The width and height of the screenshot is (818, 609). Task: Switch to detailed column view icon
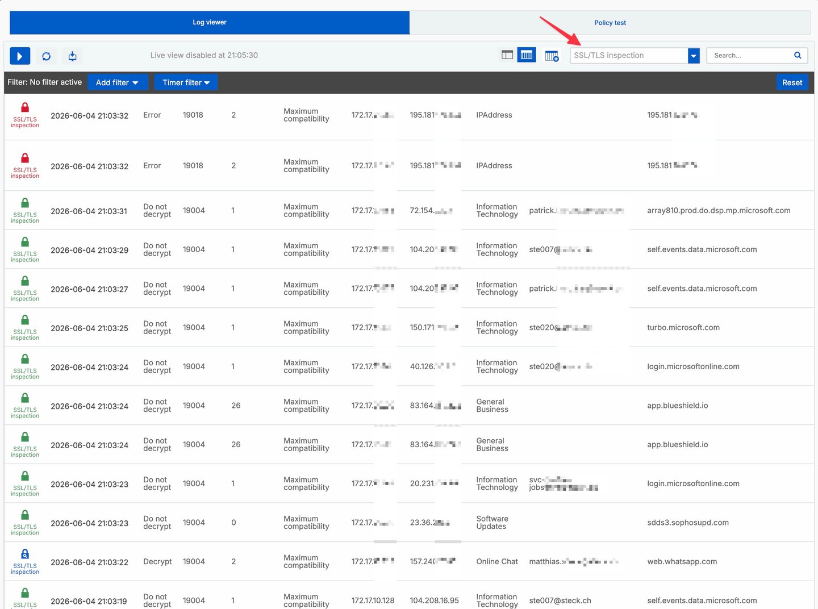point(527,55)
